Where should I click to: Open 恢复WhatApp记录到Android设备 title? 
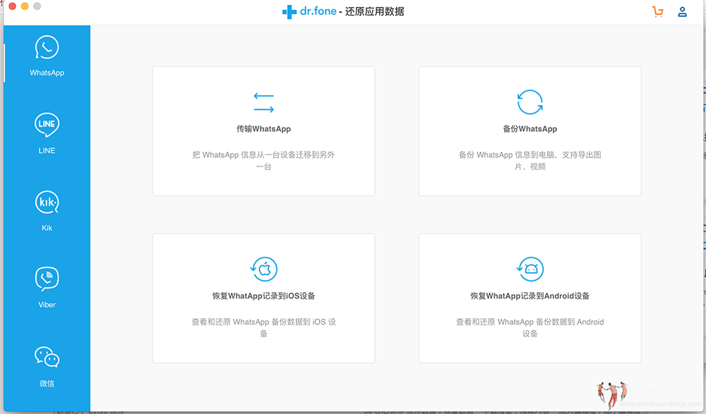530,296
